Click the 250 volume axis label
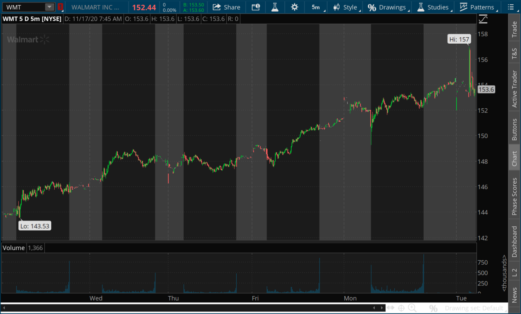The image size is (521, 314). pyautogui.click(x=483, y=284)
